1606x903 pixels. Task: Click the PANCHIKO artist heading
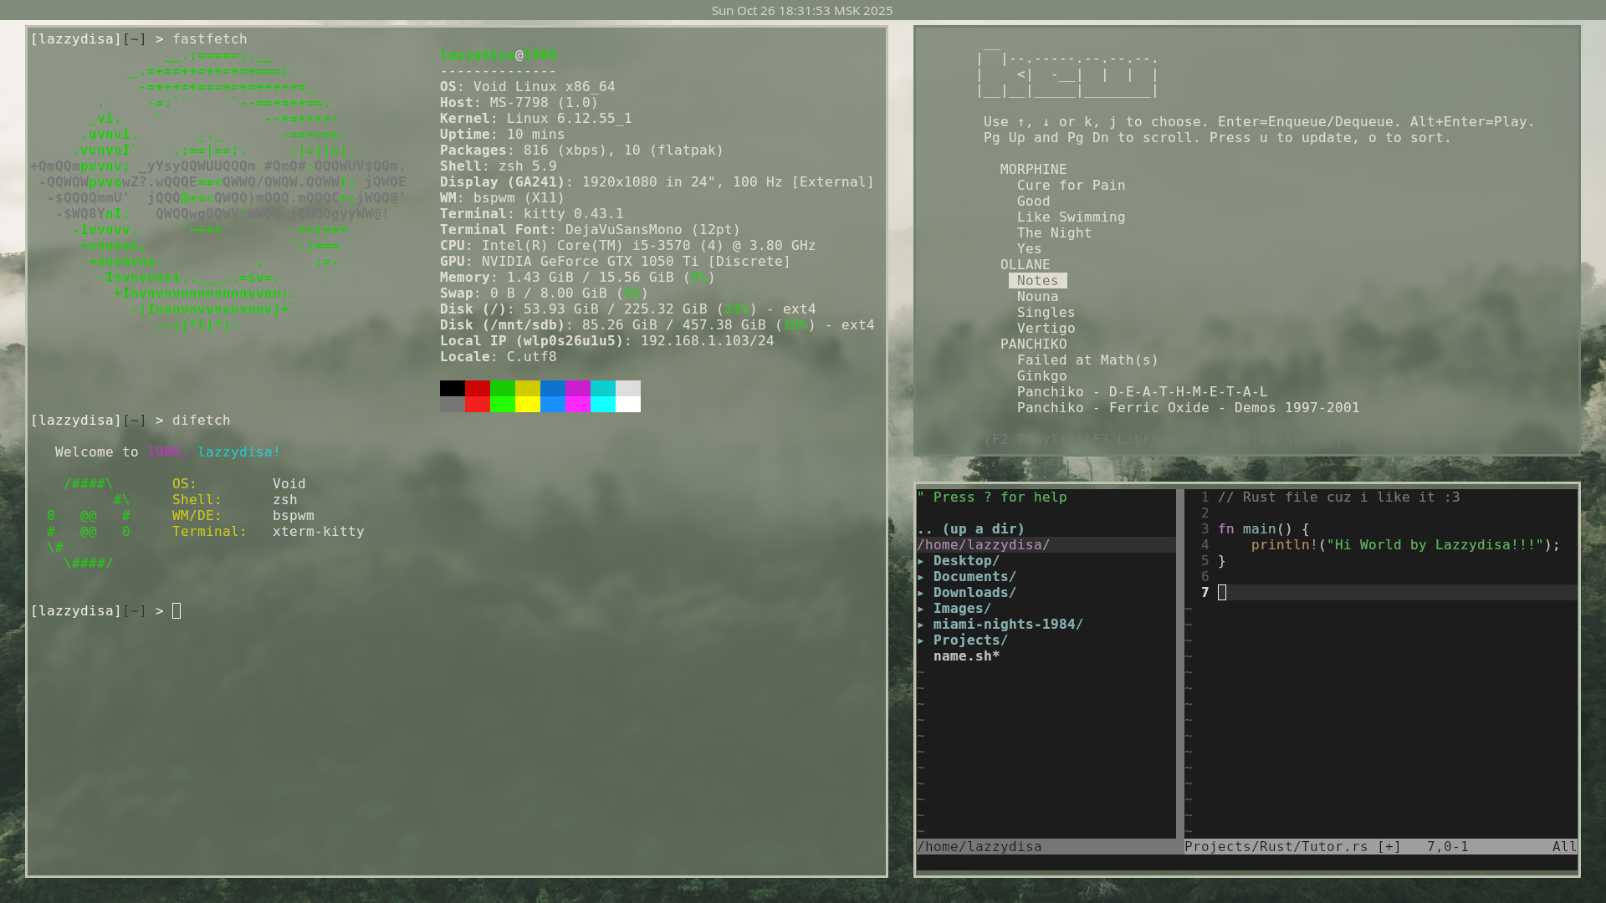(x=1033, y=344)
